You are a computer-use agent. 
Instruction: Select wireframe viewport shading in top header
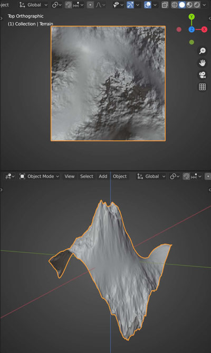point(175,5)
